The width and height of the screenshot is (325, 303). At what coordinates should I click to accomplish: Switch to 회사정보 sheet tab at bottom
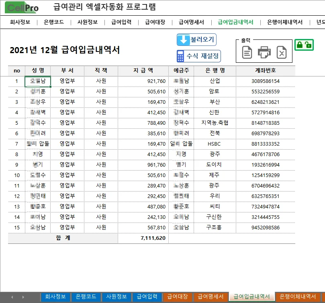click(55, 297)
